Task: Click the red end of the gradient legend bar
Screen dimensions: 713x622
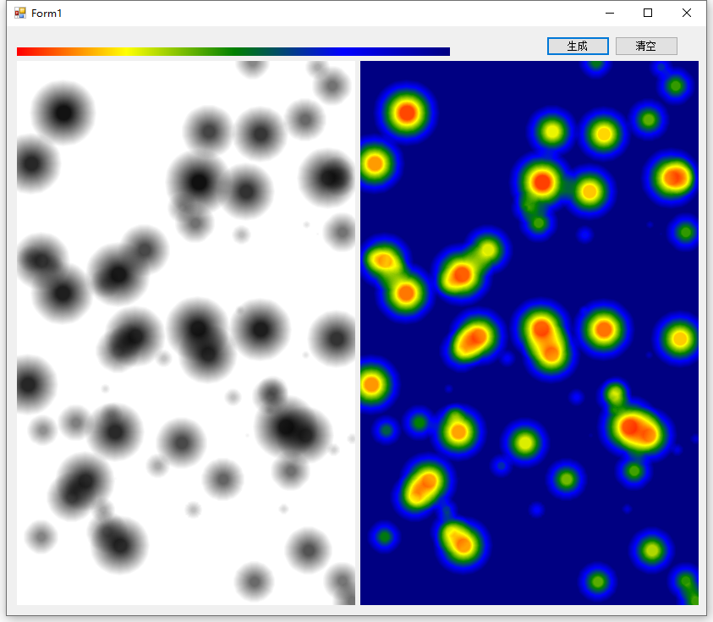Action: coord(25,51)
